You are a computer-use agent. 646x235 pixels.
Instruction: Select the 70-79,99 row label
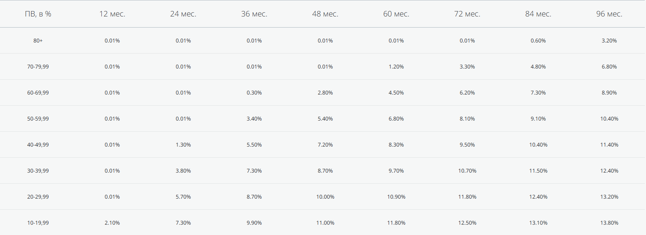click(x=38, y=67)
